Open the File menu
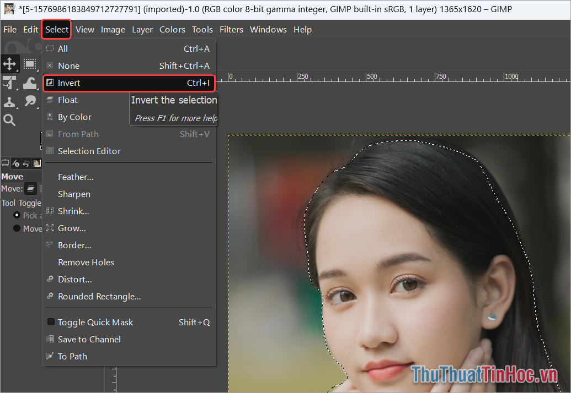Image resolution: width=571 pixels, height=393 pixels. click(10, 29)
